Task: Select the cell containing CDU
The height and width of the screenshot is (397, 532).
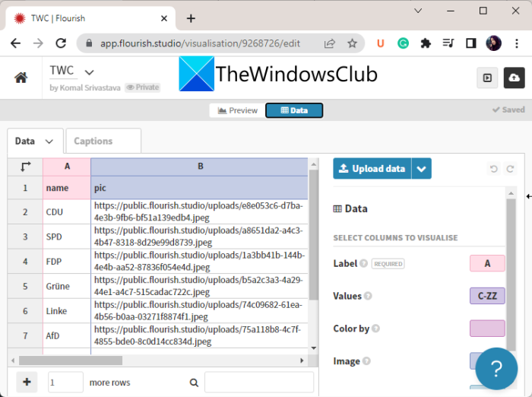Action: coord(67,212)
